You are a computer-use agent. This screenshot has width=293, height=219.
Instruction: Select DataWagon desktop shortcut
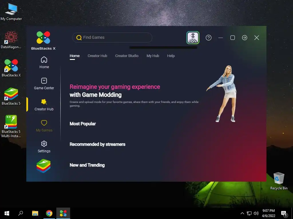click(x=11, y=40)
